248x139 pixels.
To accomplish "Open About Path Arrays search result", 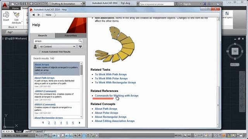I will pyautogui.click(x=45, y=78).
